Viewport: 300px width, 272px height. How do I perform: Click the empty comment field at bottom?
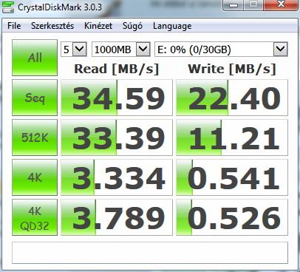pyautogui.click(x=150, y=253)
